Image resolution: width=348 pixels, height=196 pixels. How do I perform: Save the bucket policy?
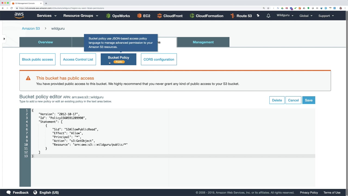click(x=309, y=100)
